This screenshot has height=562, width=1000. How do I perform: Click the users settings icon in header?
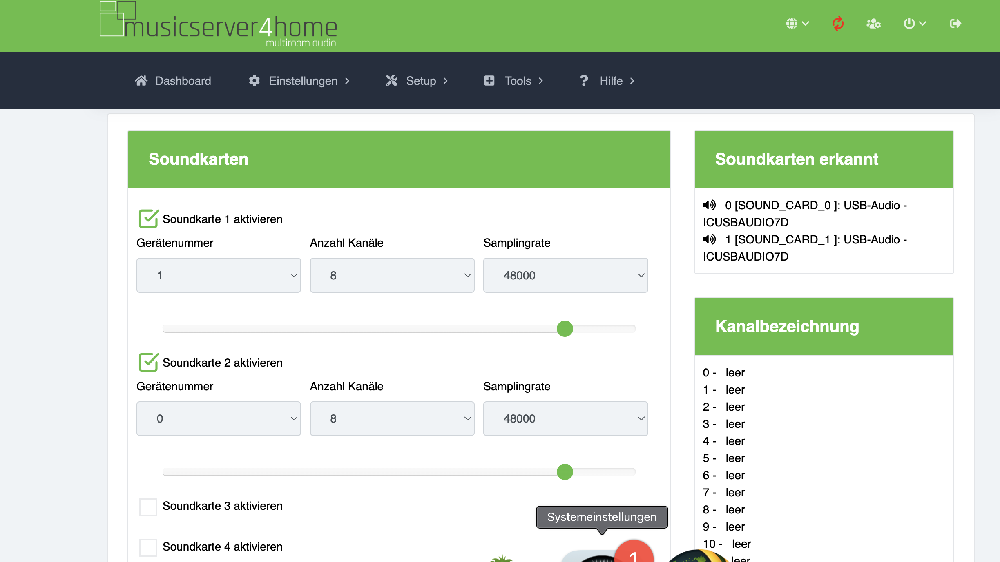coord(873,23)
